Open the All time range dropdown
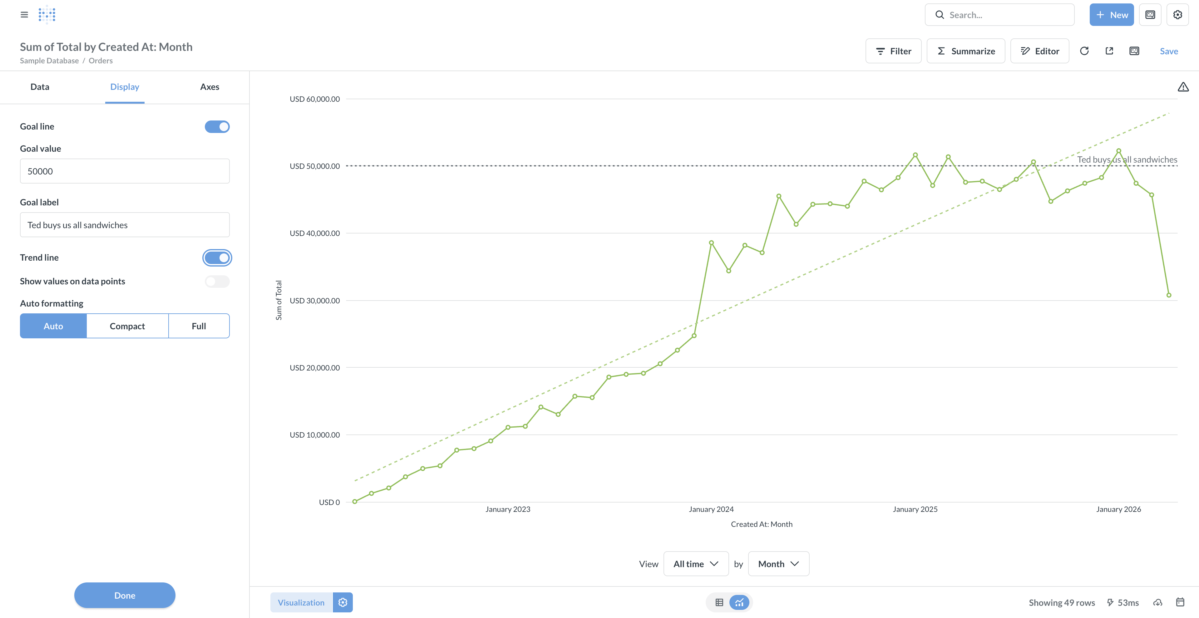1199x618 pixels. tap(695, 564)
